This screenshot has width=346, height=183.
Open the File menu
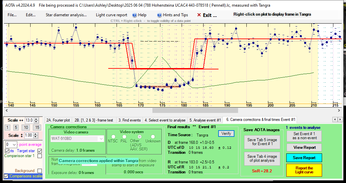(x=12, y=15)
